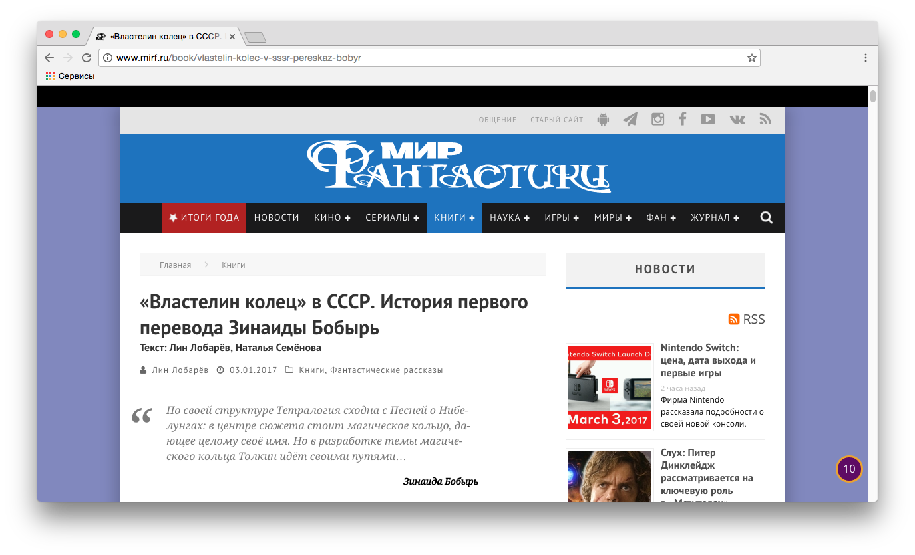Select the ИТОГИ ГОДА menu item
This screenshot has width=915, height=555.
point(204,218)
